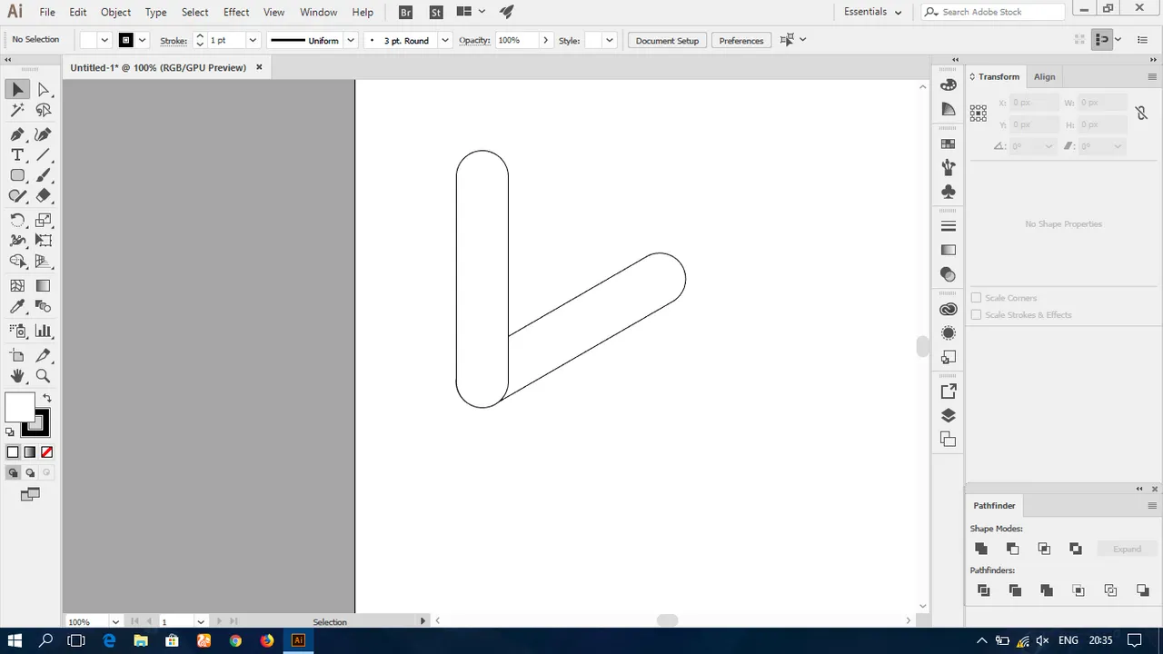Select the Artboard tool
1163x654 pixels.
coord(17,355)
